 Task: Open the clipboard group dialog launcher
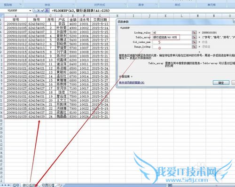[x=20, y=5]
